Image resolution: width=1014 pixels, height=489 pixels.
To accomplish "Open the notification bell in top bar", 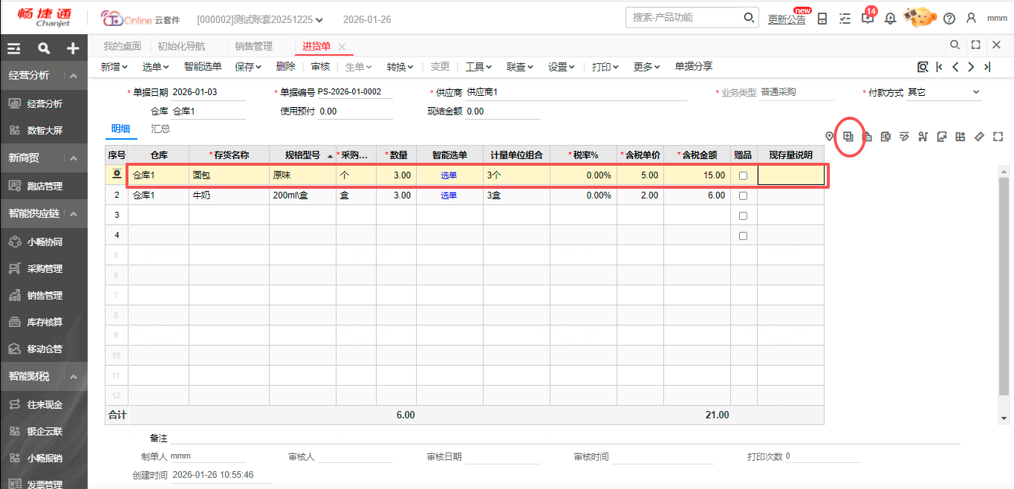I will (x=890, y=19).
